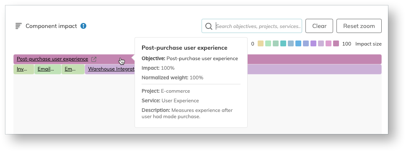This screenshot has width=406, height=152.
Task: Click the info icon beside Component impact
Action: [x=83, y=26]
